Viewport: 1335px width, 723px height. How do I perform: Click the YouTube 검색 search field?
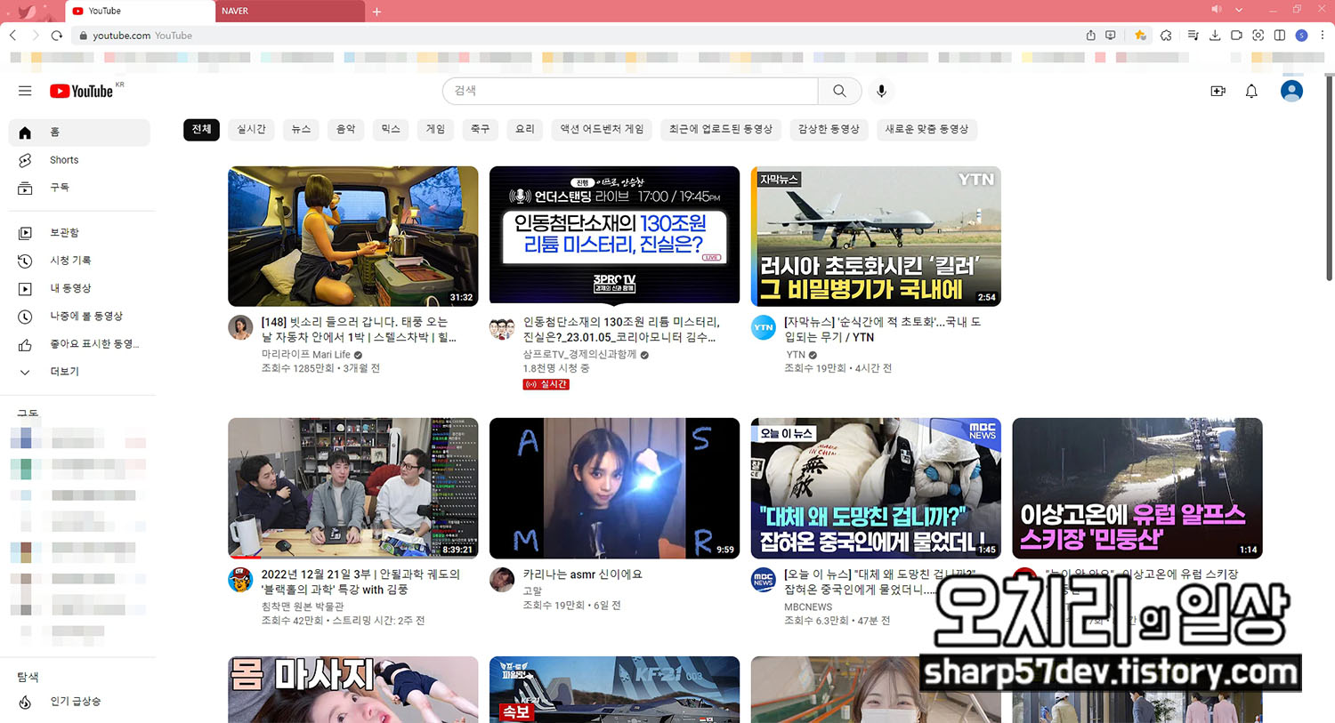[630, 91]
